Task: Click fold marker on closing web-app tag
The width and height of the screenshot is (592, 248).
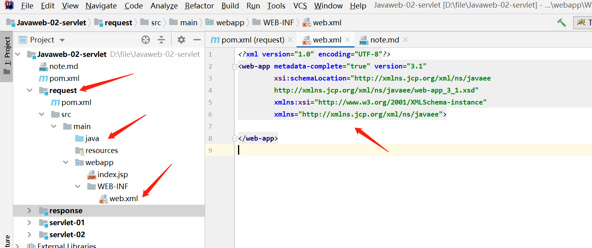Action: pos(235,138)
